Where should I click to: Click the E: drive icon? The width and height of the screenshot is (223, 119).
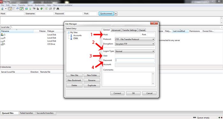tap(2, 41)
